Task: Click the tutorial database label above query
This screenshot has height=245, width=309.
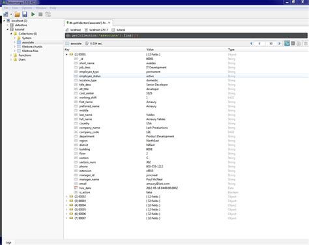Action: click(x=121, y=30)
